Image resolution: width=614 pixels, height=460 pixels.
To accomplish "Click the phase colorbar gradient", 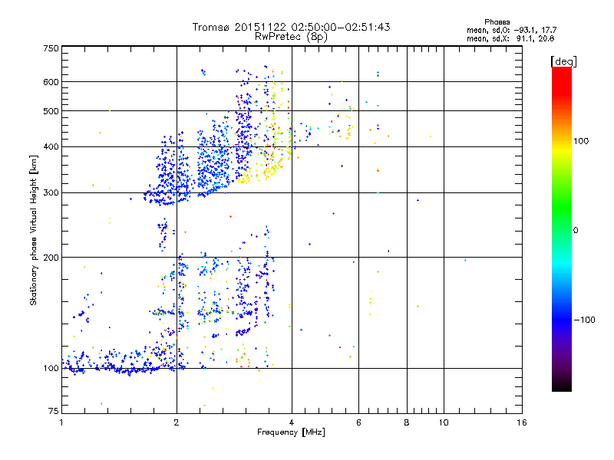I will pyautogui.click(x=562, y=229).
